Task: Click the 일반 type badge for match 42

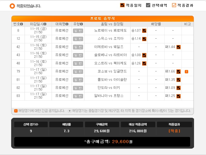Action: pyautogui.click(x=78, y=47)
